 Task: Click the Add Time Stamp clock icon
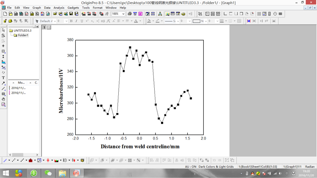[275, 14]
